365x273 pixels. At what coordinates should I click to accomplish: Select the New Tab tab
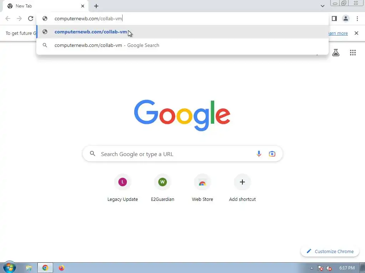click(45, 6)
